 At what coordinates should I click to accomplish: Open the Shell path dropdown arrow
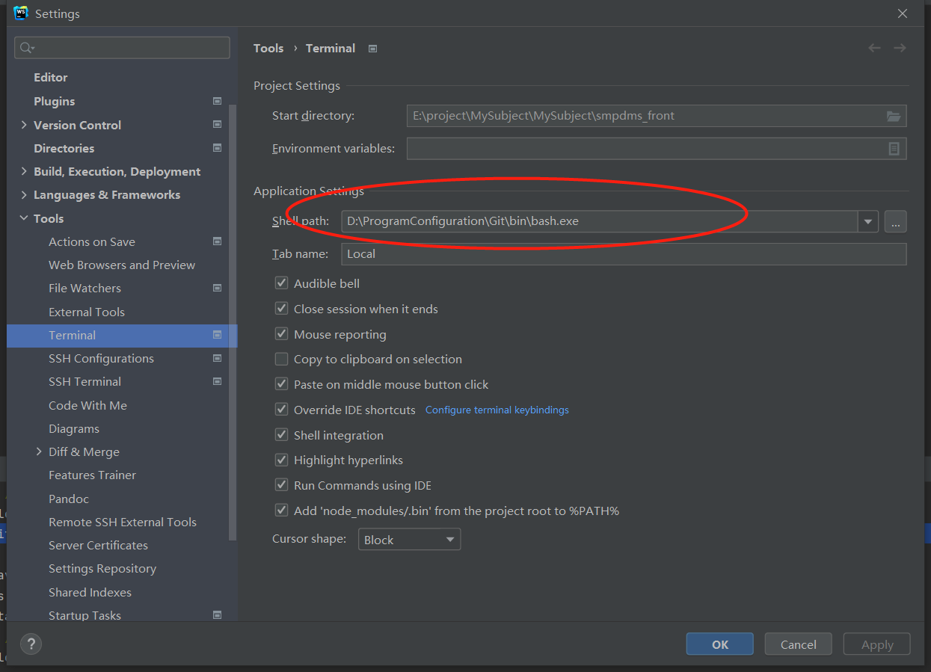(867, 221)
